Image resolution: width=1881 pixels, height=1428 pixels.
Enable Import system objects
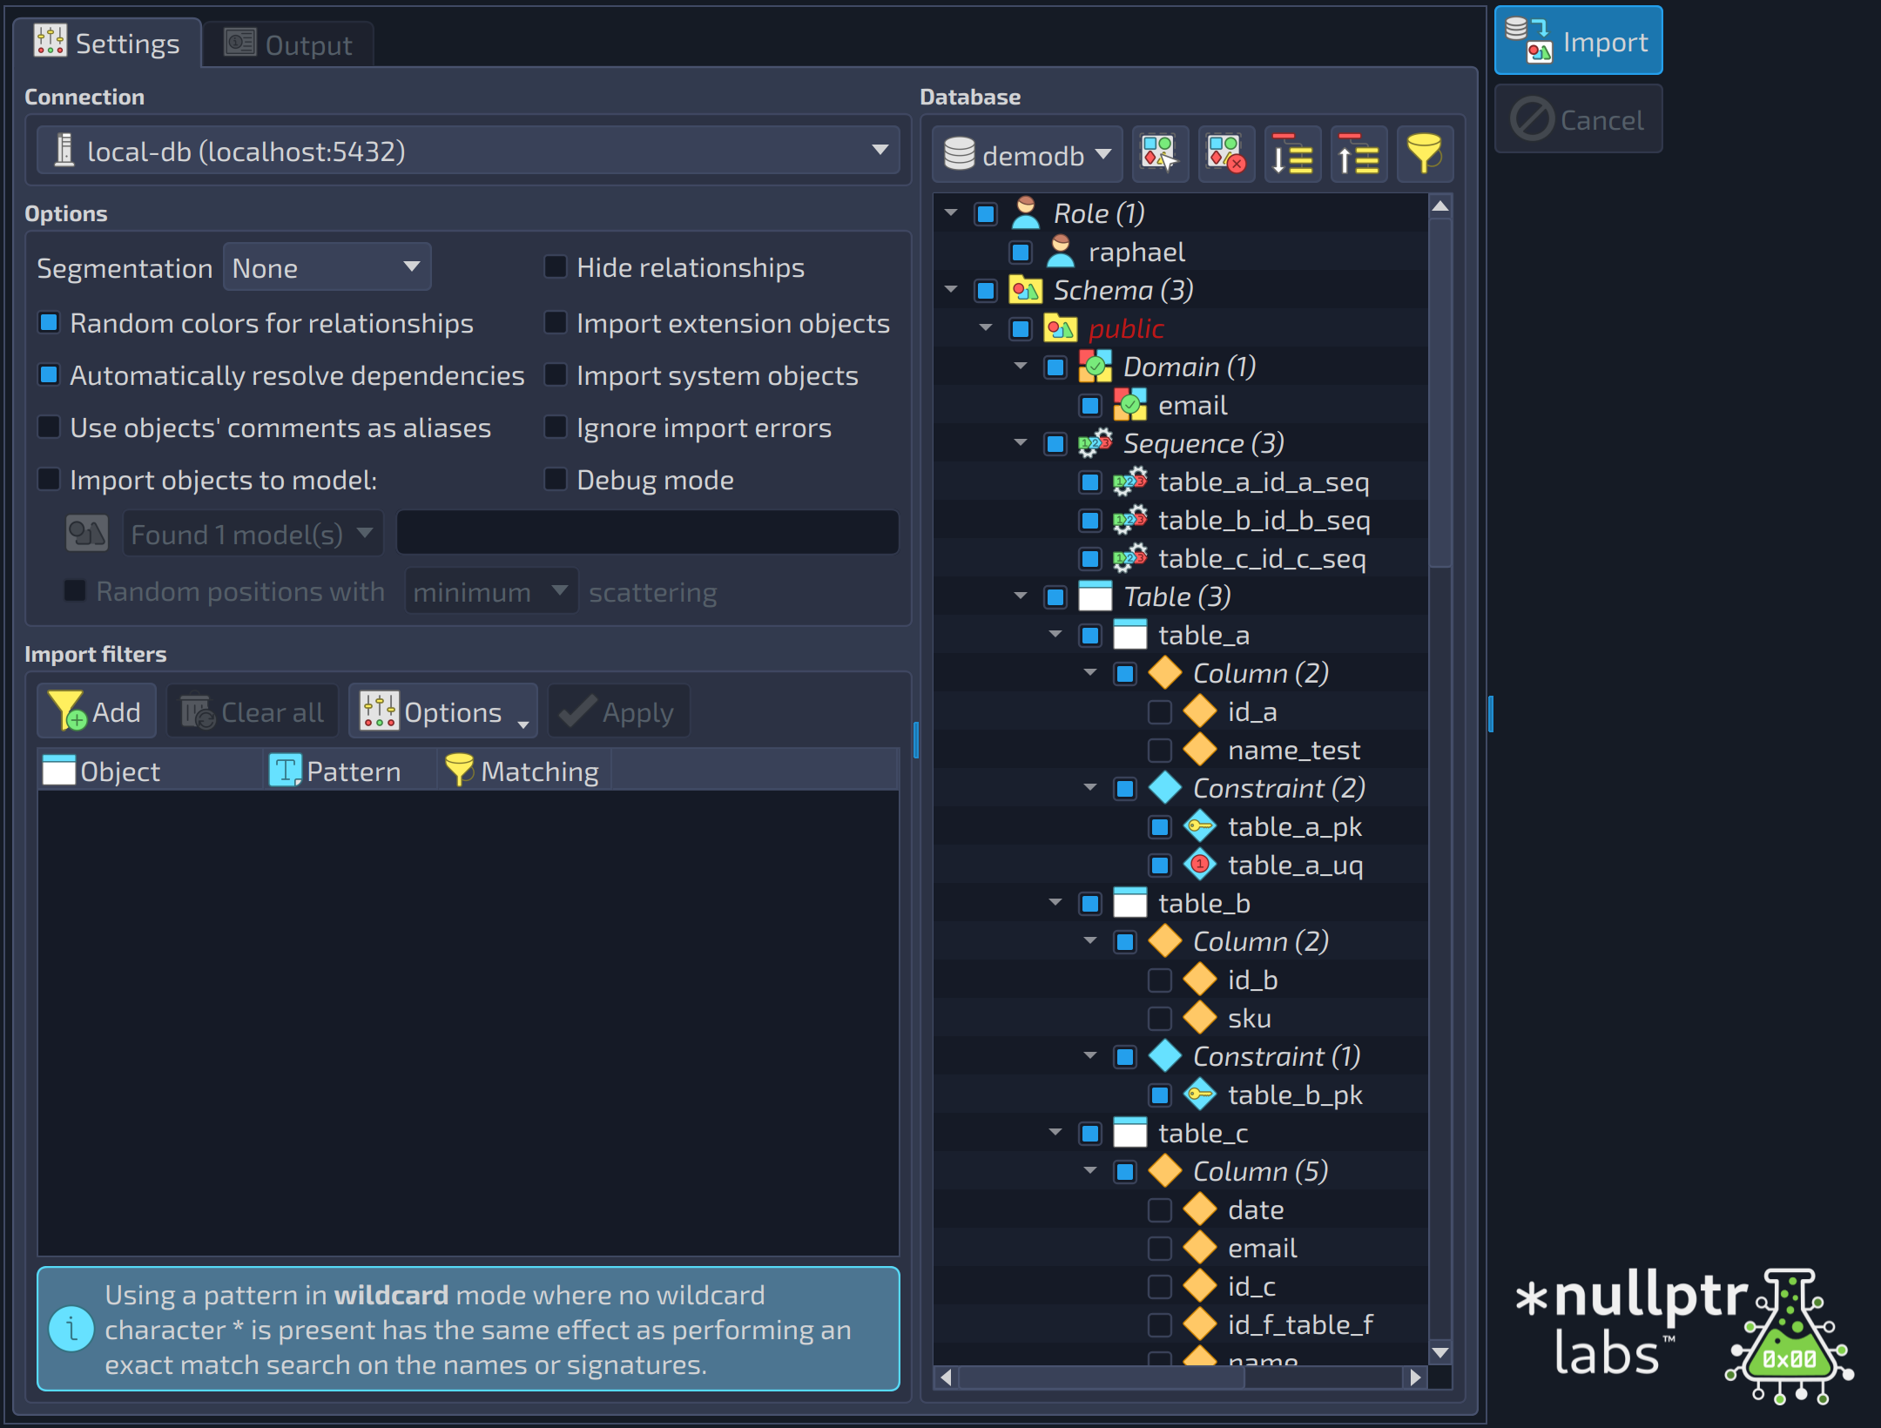556,375
